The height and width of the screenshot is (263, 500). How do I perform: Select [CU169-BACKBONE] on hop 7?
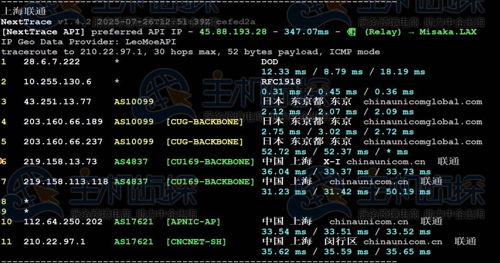[210, 182]
